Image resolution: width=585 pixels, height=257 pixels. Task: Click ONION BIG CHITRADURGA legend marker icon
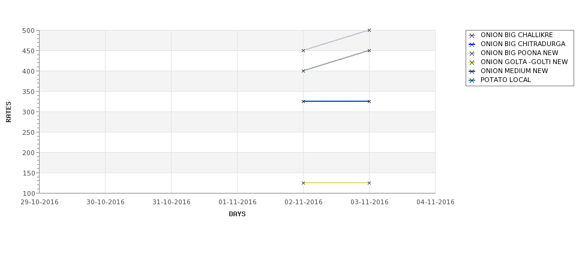[x=472, y=45]
